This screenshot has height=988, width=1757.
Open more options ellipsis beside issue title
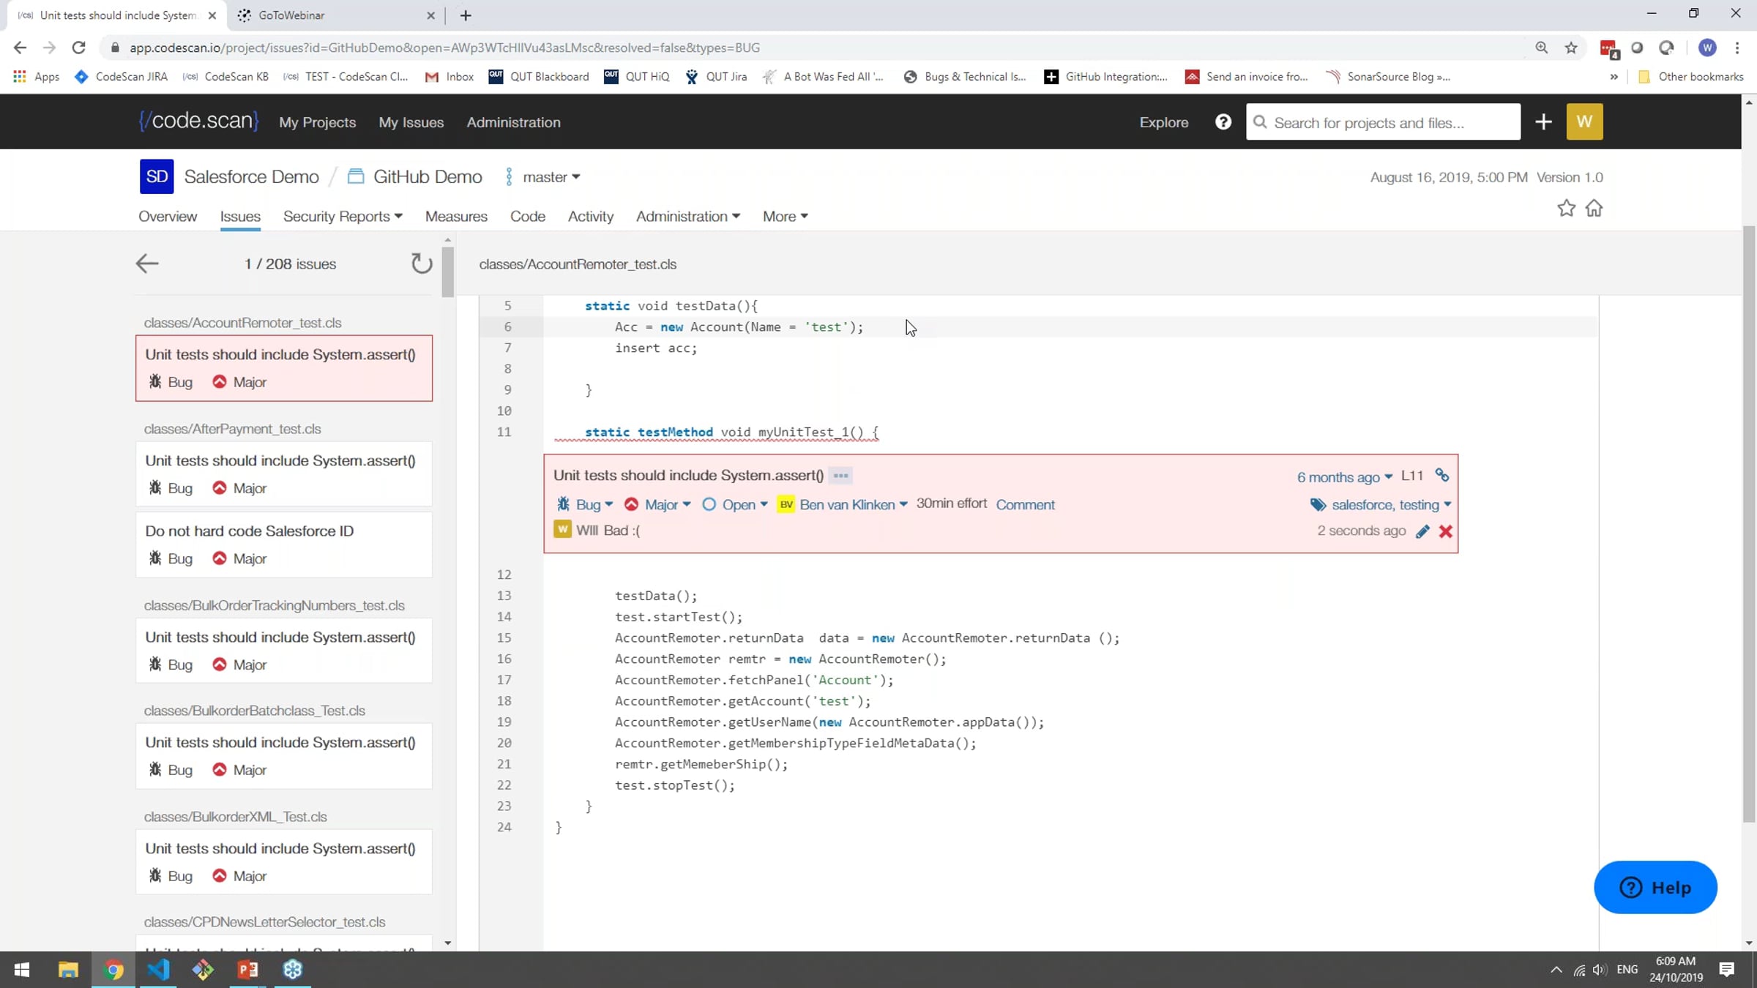tap(840, 476)
